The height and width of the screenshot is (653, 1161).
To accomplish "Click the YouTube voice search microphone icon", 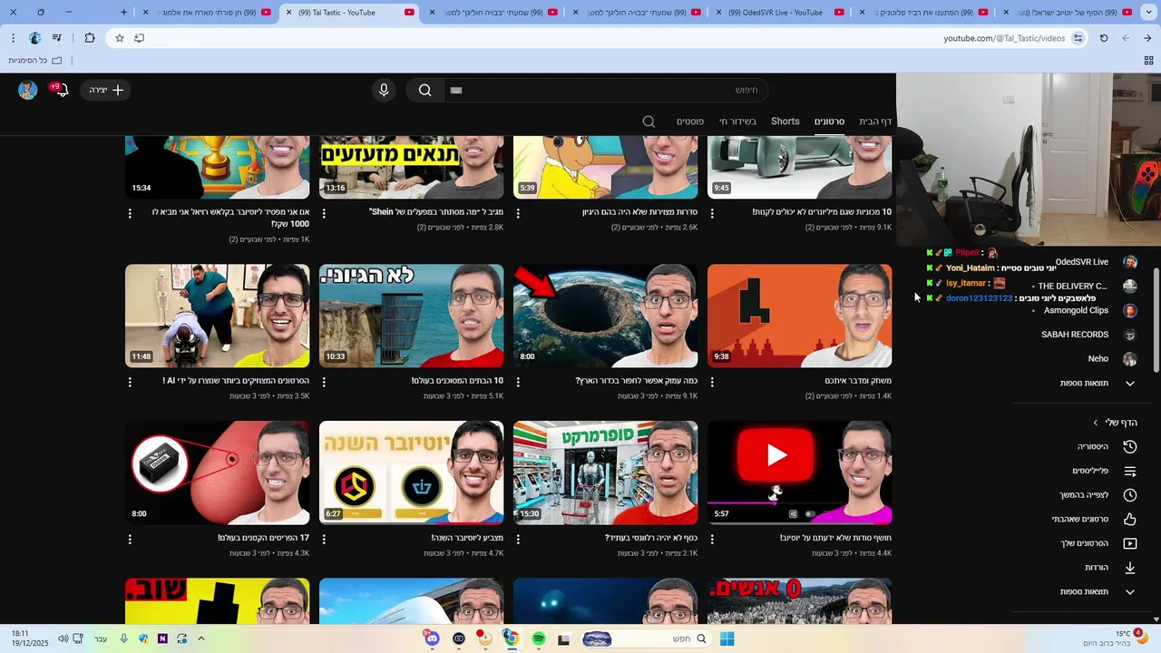I will (384, 90).
